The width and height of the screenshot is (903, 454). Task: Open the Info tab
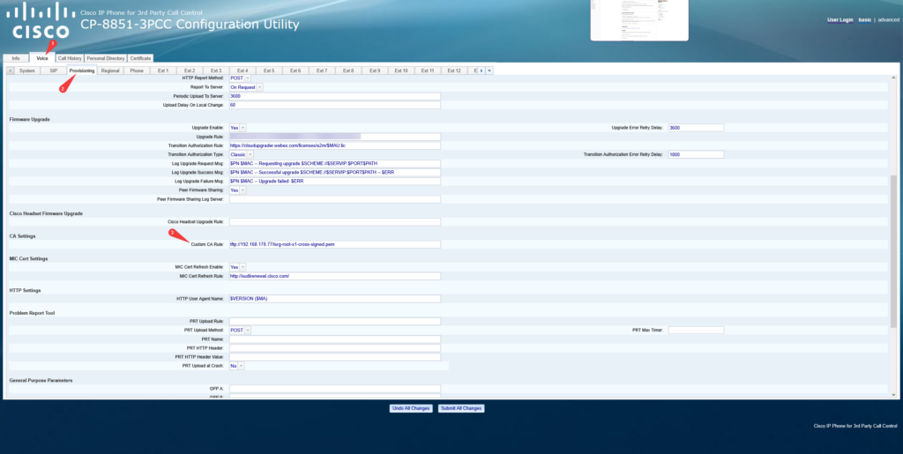tap(16, 58)
